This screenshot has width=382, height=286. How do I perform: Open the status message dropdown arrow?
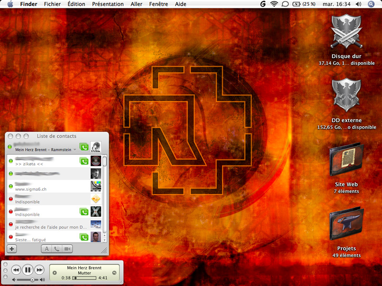[75, 150]
